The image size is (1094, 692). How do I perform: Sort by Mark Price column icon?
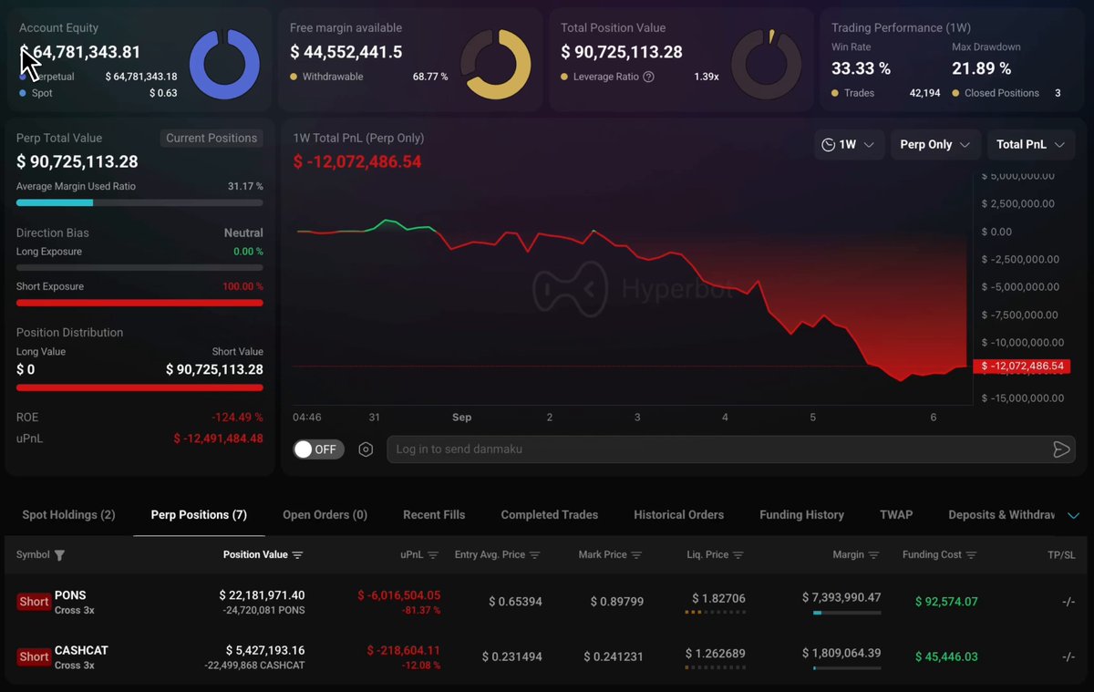click(636, 555)
